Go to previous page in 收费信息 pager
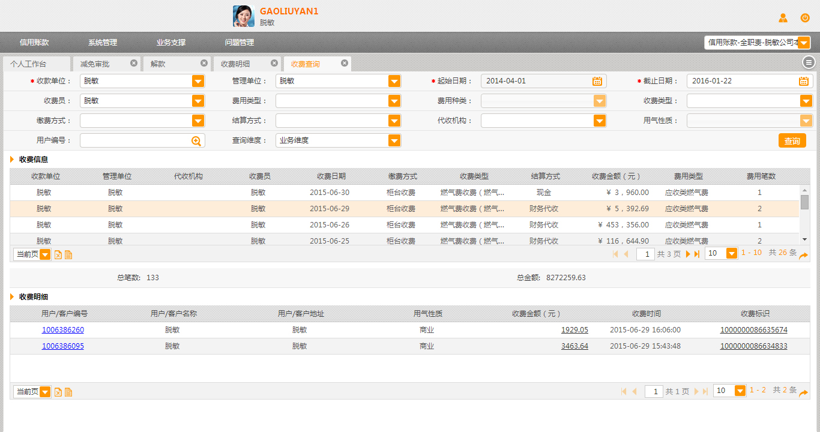 [x=626, y=254]
